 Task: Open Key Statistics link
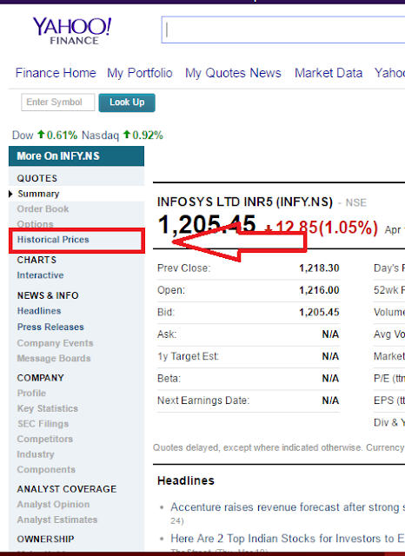coord(48,408)
